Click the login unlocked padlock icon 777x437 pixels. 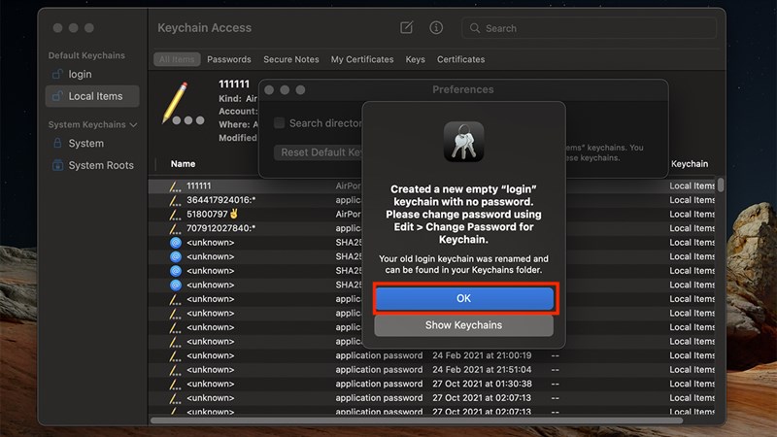57,75
